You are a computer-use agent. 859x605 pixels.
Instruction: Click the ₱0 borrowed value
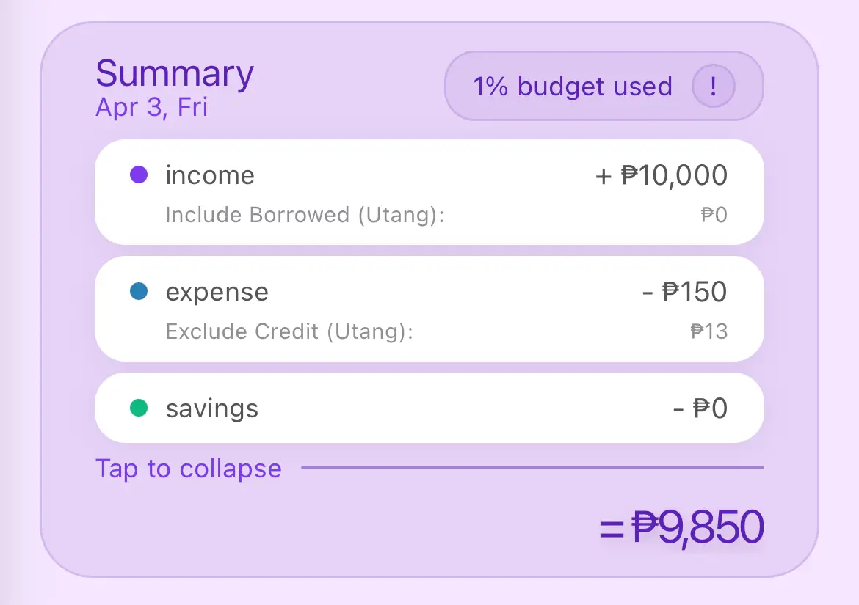pos(714,215)
